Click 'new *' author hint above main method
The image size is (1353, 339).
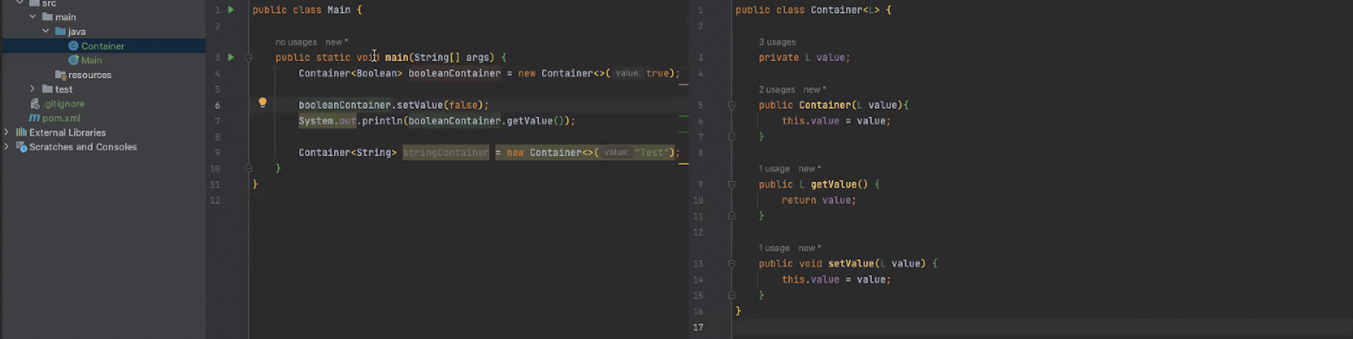[337, 42]
